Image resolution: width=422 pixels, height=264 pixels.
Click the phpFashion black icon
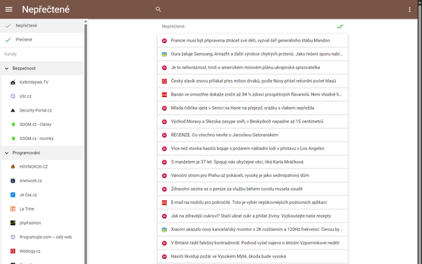(13, 223)
